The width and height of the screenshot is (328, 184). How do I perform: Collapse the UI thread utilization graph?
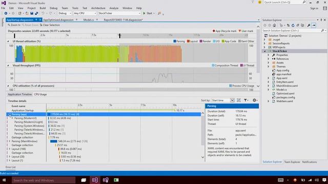[8, 41]
